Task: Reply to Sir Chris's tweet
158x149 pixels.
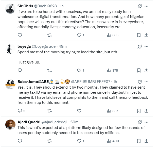Action: (x=20, y=35)
